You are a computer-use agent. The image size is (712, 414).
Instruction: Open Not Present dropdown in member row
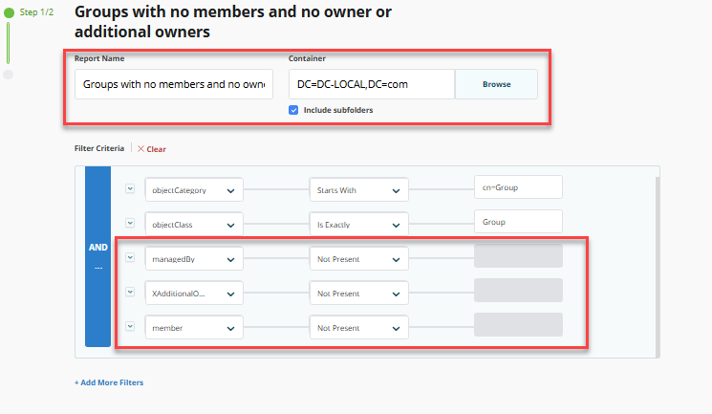(358, 328)
